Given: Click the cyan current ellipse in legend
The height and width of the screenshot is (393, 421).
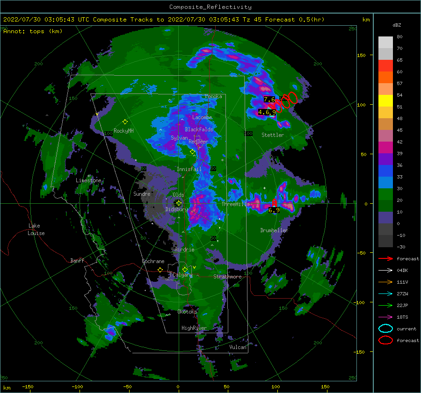Looking at the screenshot, I should click(385, 329).
